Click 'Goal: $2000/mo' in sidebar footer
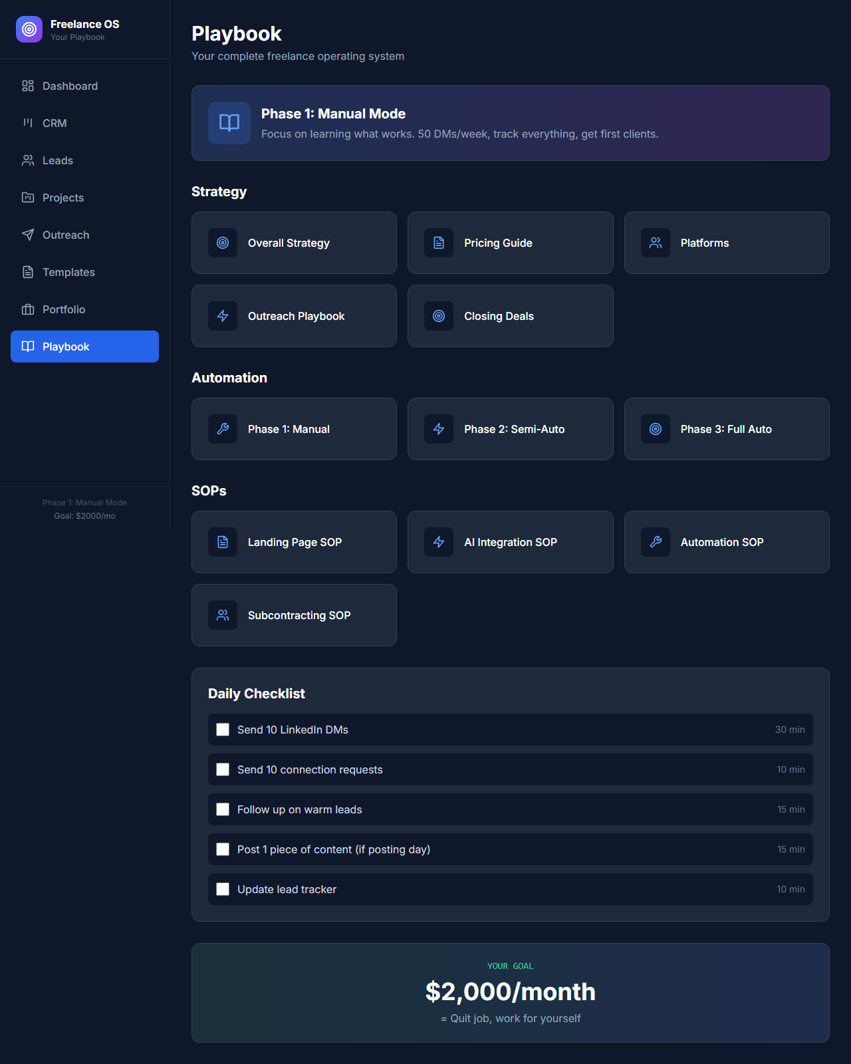The height and width of the screenshot is (1064, 851). (84, 516)
